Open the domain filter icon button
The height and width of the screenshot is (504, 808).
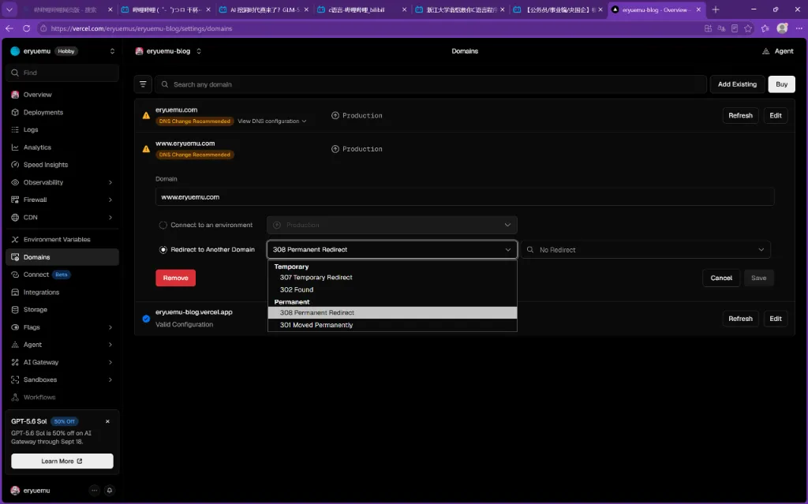pyautogui.click(x=143, y=84)
